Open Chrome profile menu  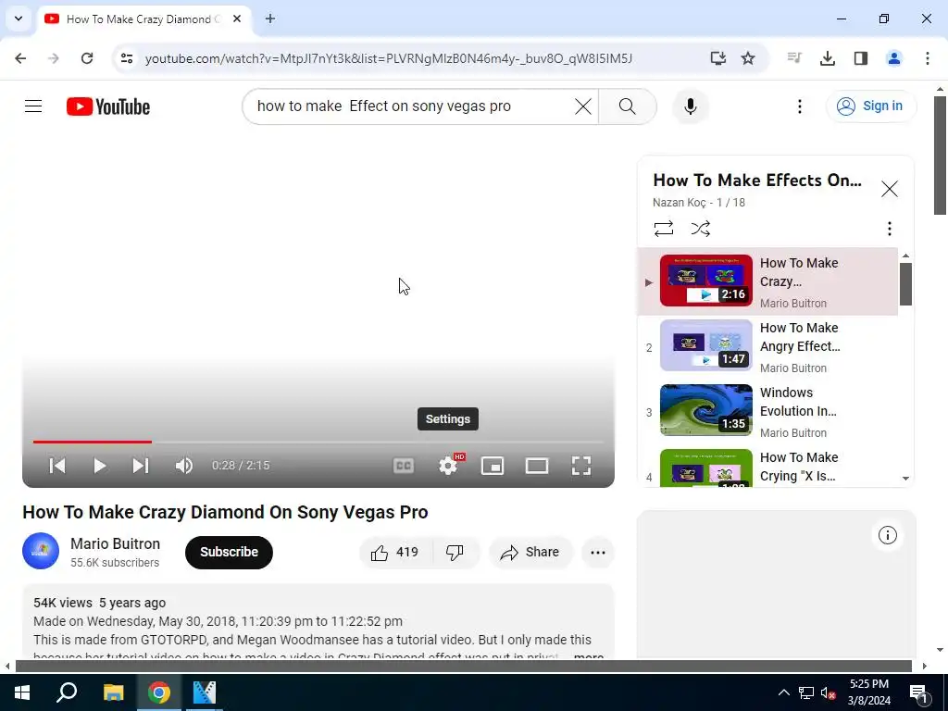[x=893, y=58]
